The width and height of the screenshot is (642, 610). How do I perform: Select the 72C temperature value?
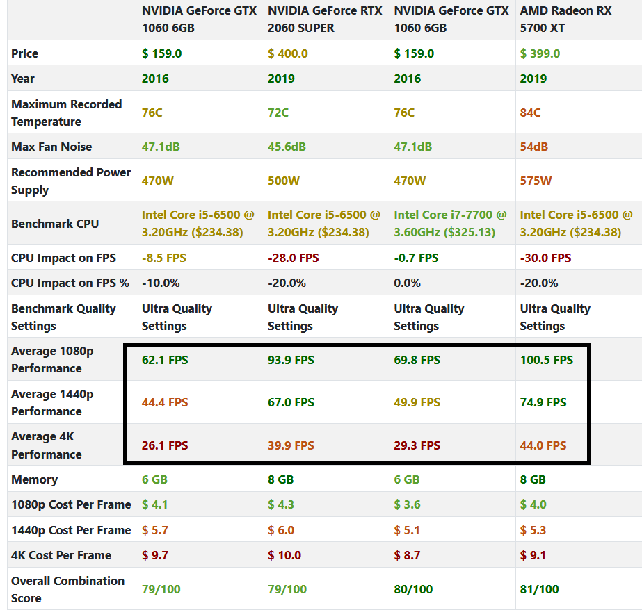point(278,113)
